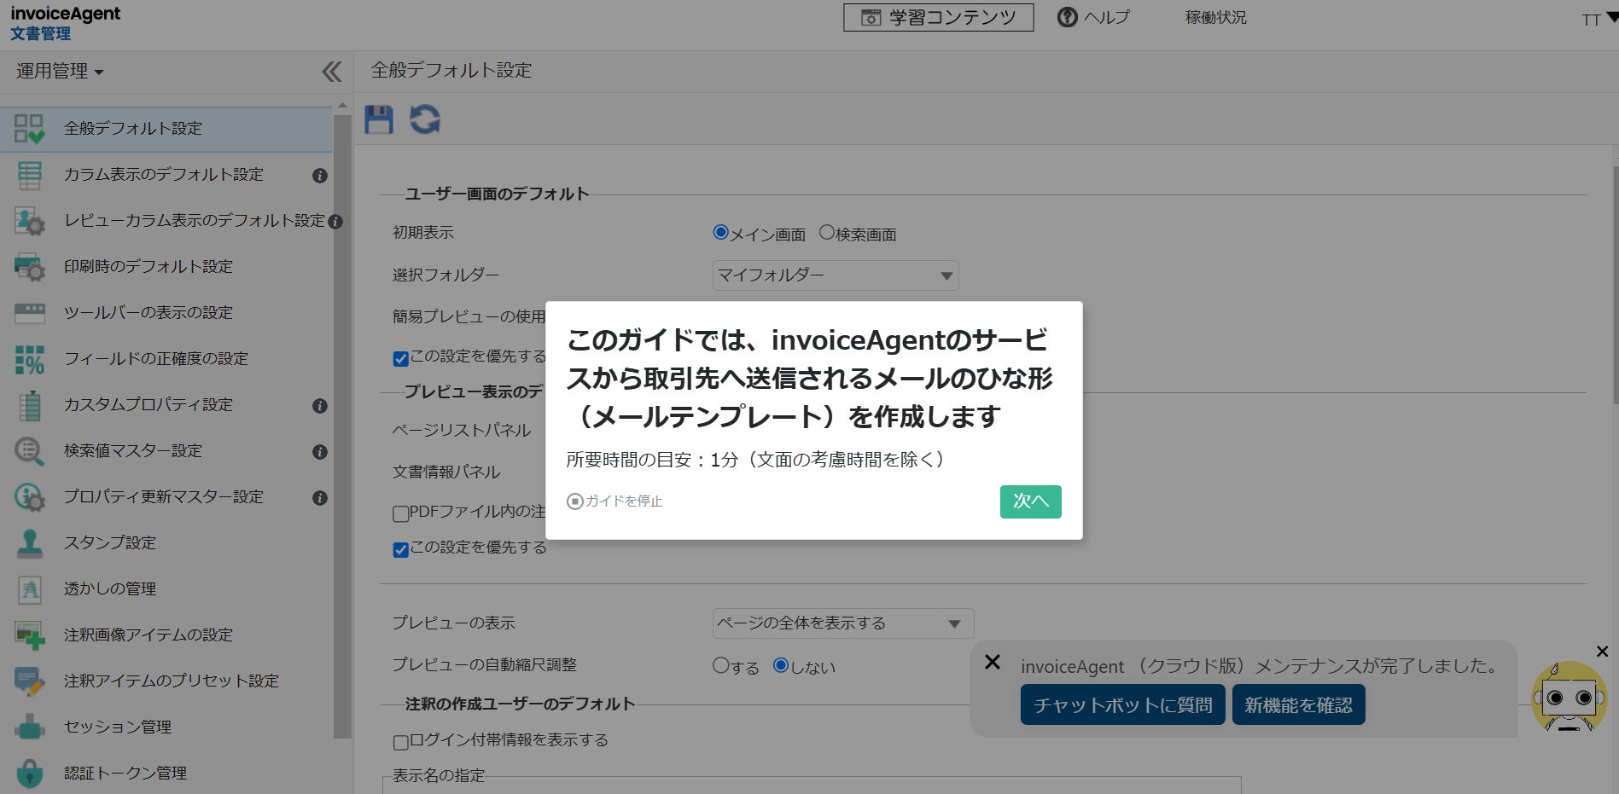The width and height of the screenshot is (1619, 794).
Task: Open 稼働状況 in the top bar
Action: coord(1215,17)
